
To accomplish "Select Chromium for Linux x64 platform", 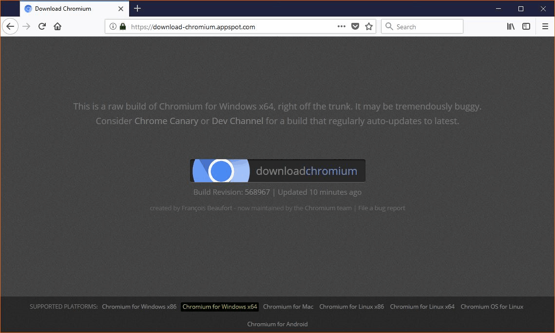I will (x=422, y=307).
